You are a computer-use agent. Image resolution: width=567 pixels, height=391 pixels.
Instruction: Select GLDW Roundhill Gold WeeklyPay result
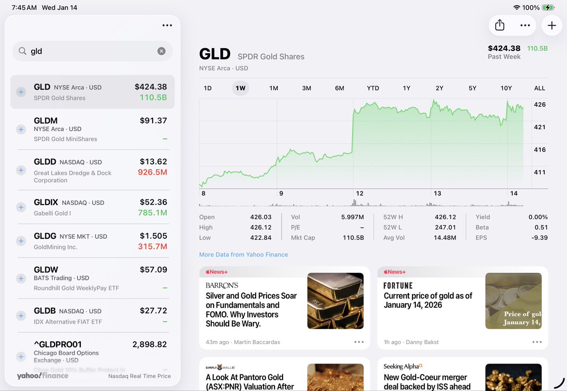click(92, 278)
